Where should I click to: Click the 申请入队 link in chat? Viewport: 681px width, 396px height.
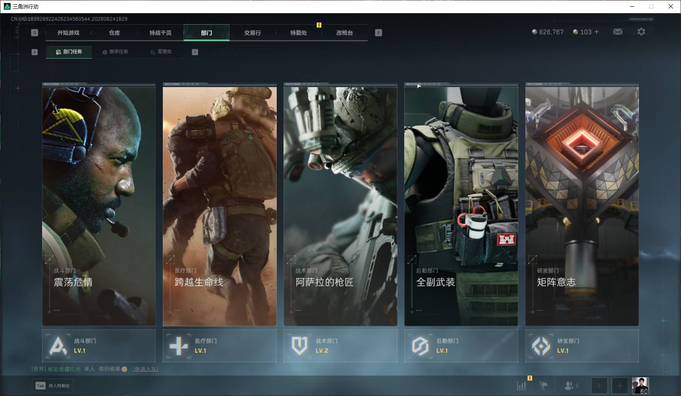pyautogui.click(x=145, y=369)
